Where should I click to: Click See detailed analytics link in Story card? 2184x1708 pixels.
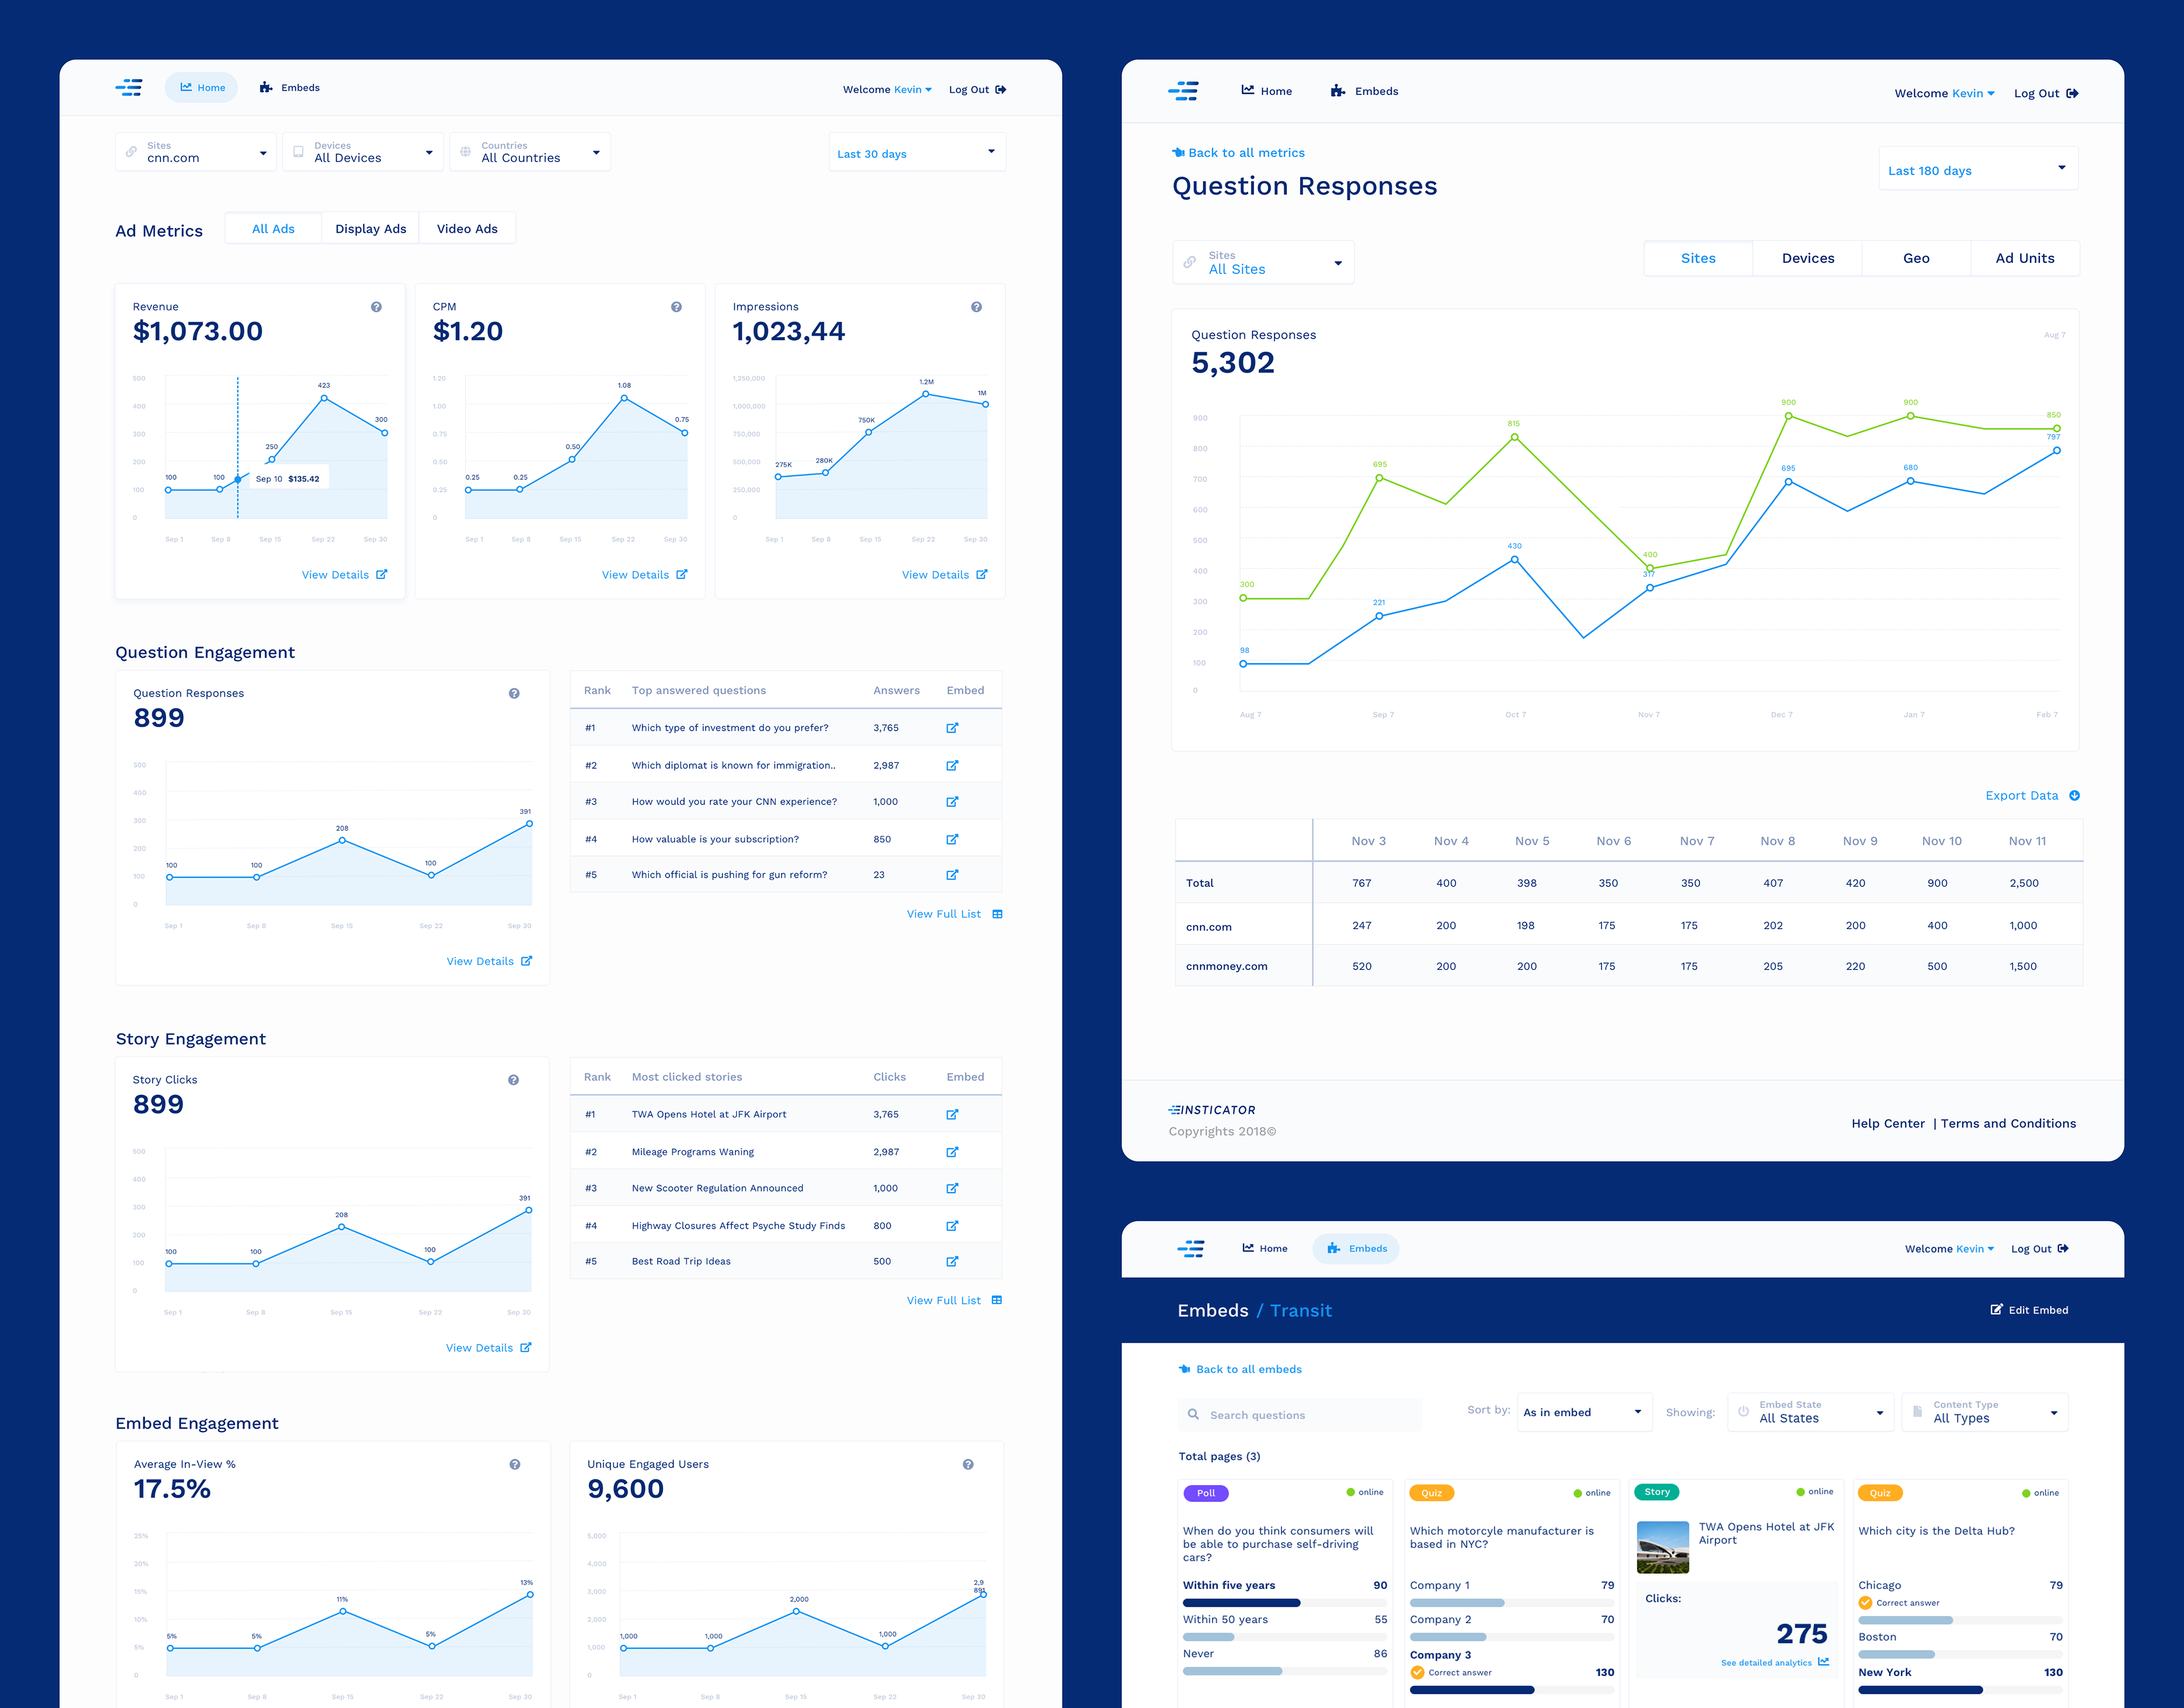tap(1774, 1662)
